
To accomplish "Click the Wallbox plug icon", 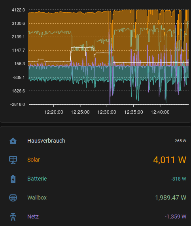I will pos(13,198).
